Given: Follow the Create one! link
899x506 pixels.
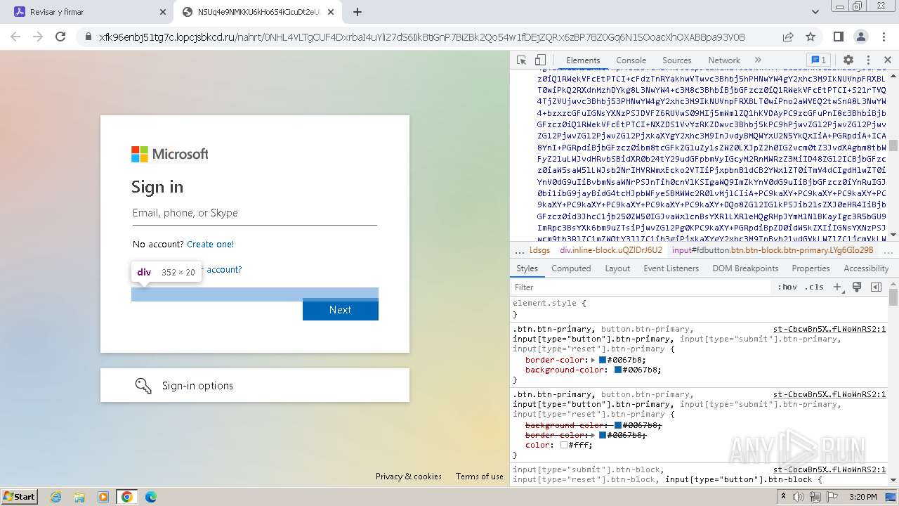Looking at the screenshot, I should coord(210,245).
